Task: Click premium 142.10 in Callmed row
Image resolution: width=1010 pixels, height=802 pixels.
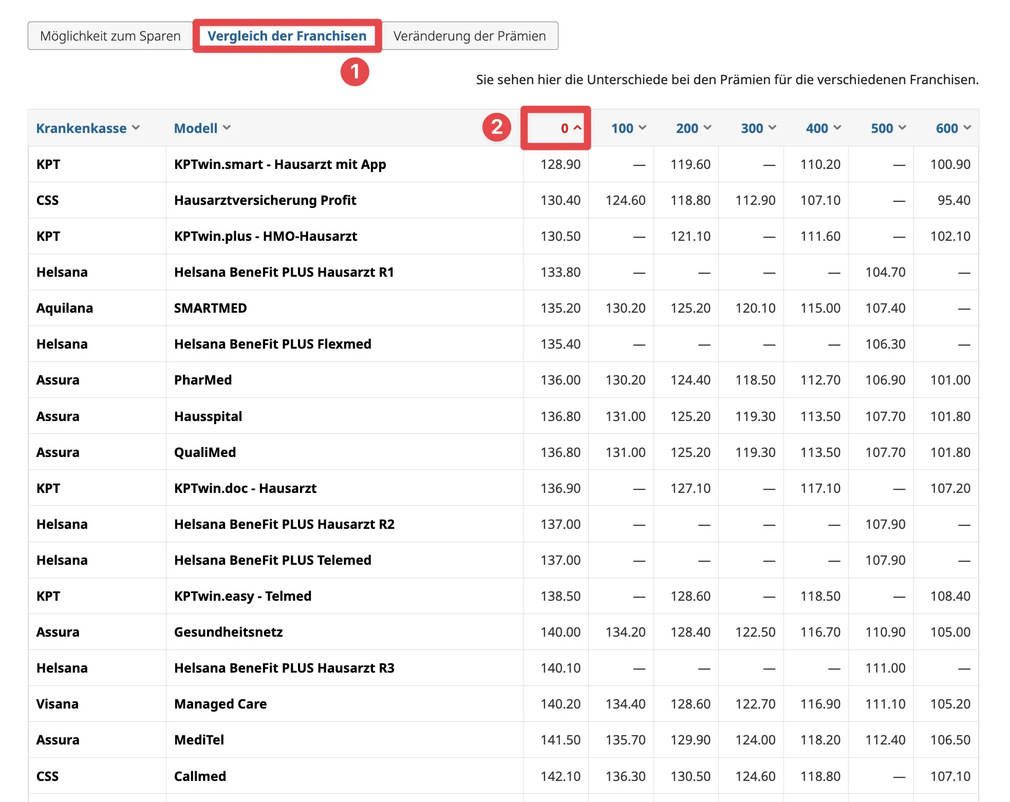Action: (560, 776)
